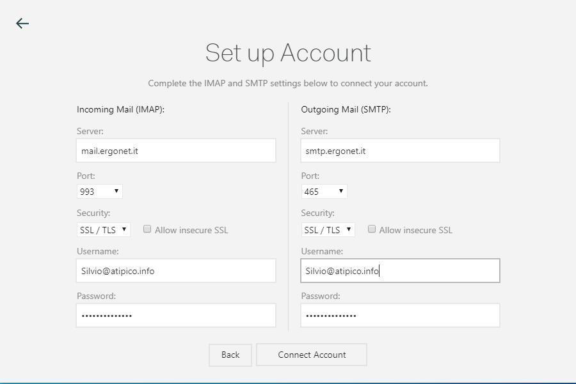Click the Connect Account button
Image resolution: width=576 pixels, height=384 pixels.
[312, 355]
